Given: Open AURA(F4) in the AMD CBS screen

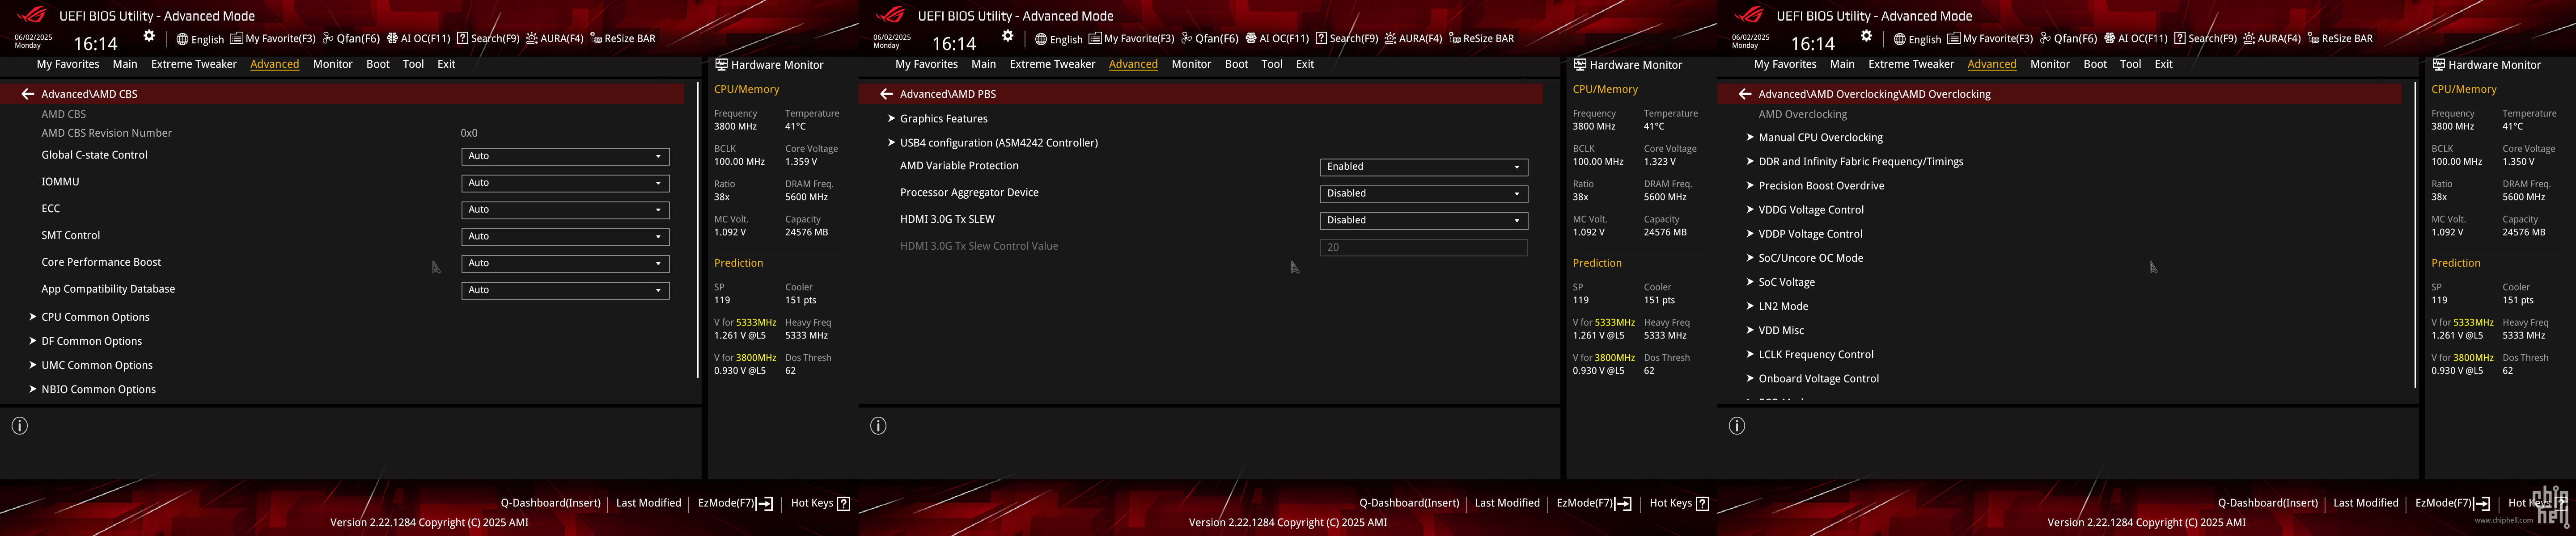Looking at the screenshot, I should point(555,39).
